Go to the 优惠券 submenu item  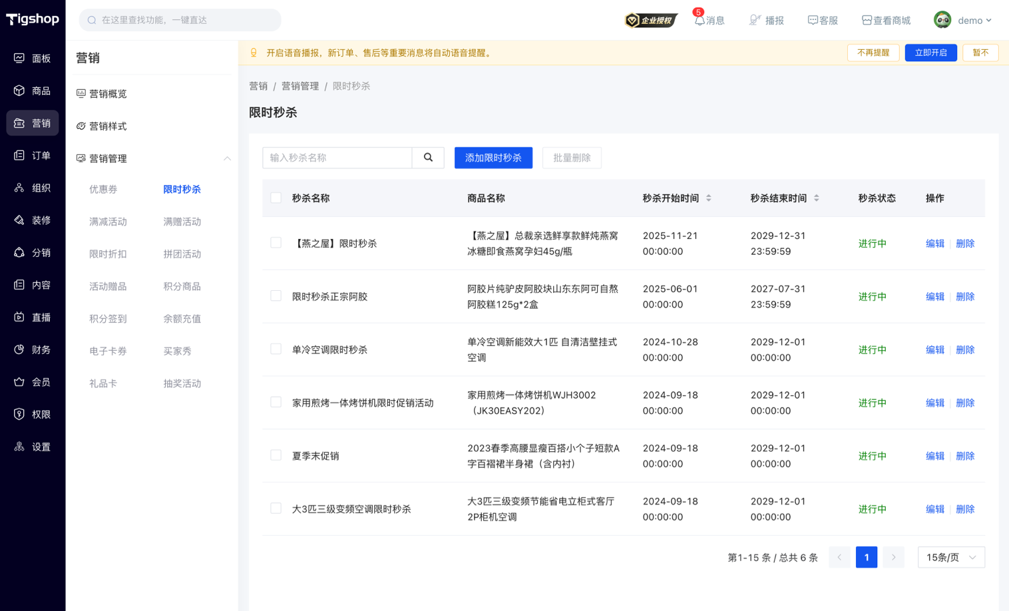pyautogui.click(x=103, y=189)
